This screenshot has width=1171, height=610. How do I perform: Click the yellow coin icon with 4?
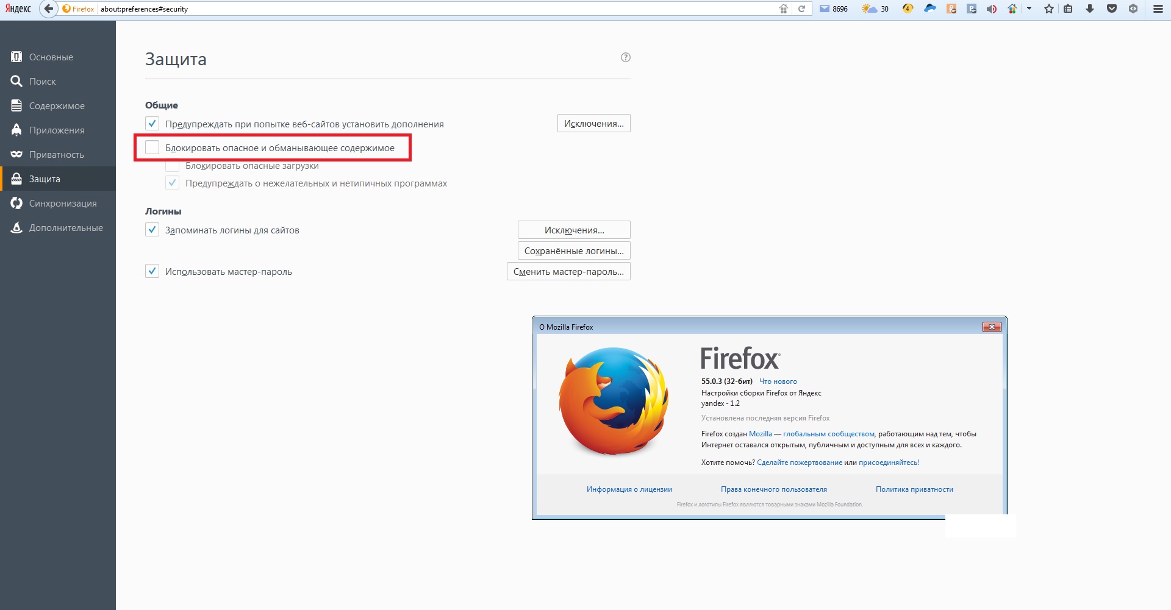point(908,9)
